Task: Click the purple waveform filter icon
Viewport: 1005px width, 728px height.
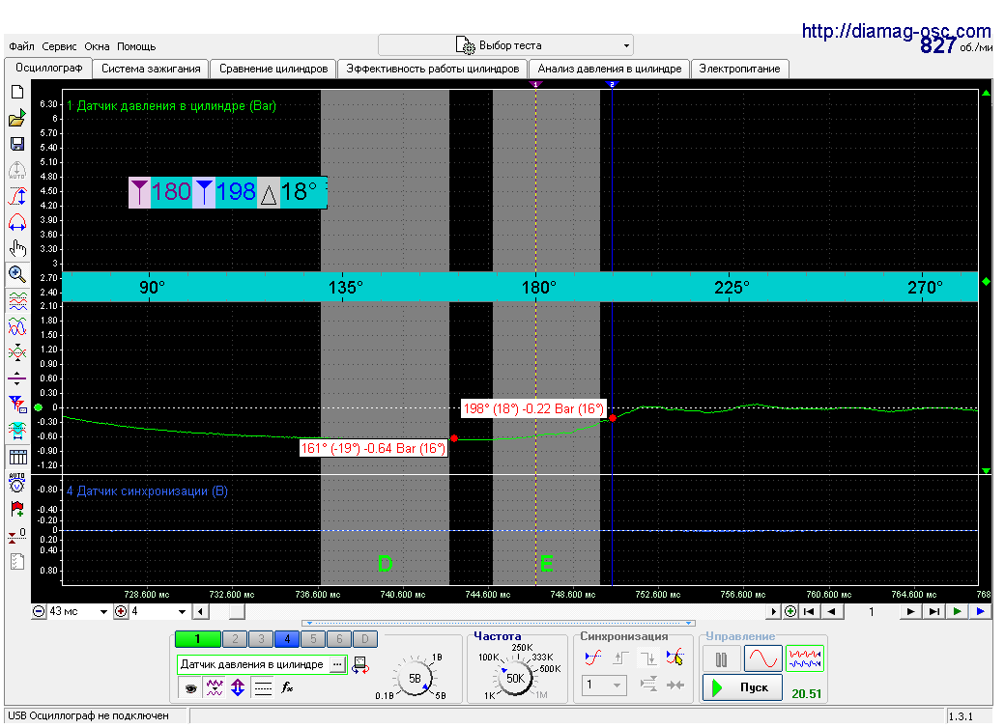Action: coord(215,687)
